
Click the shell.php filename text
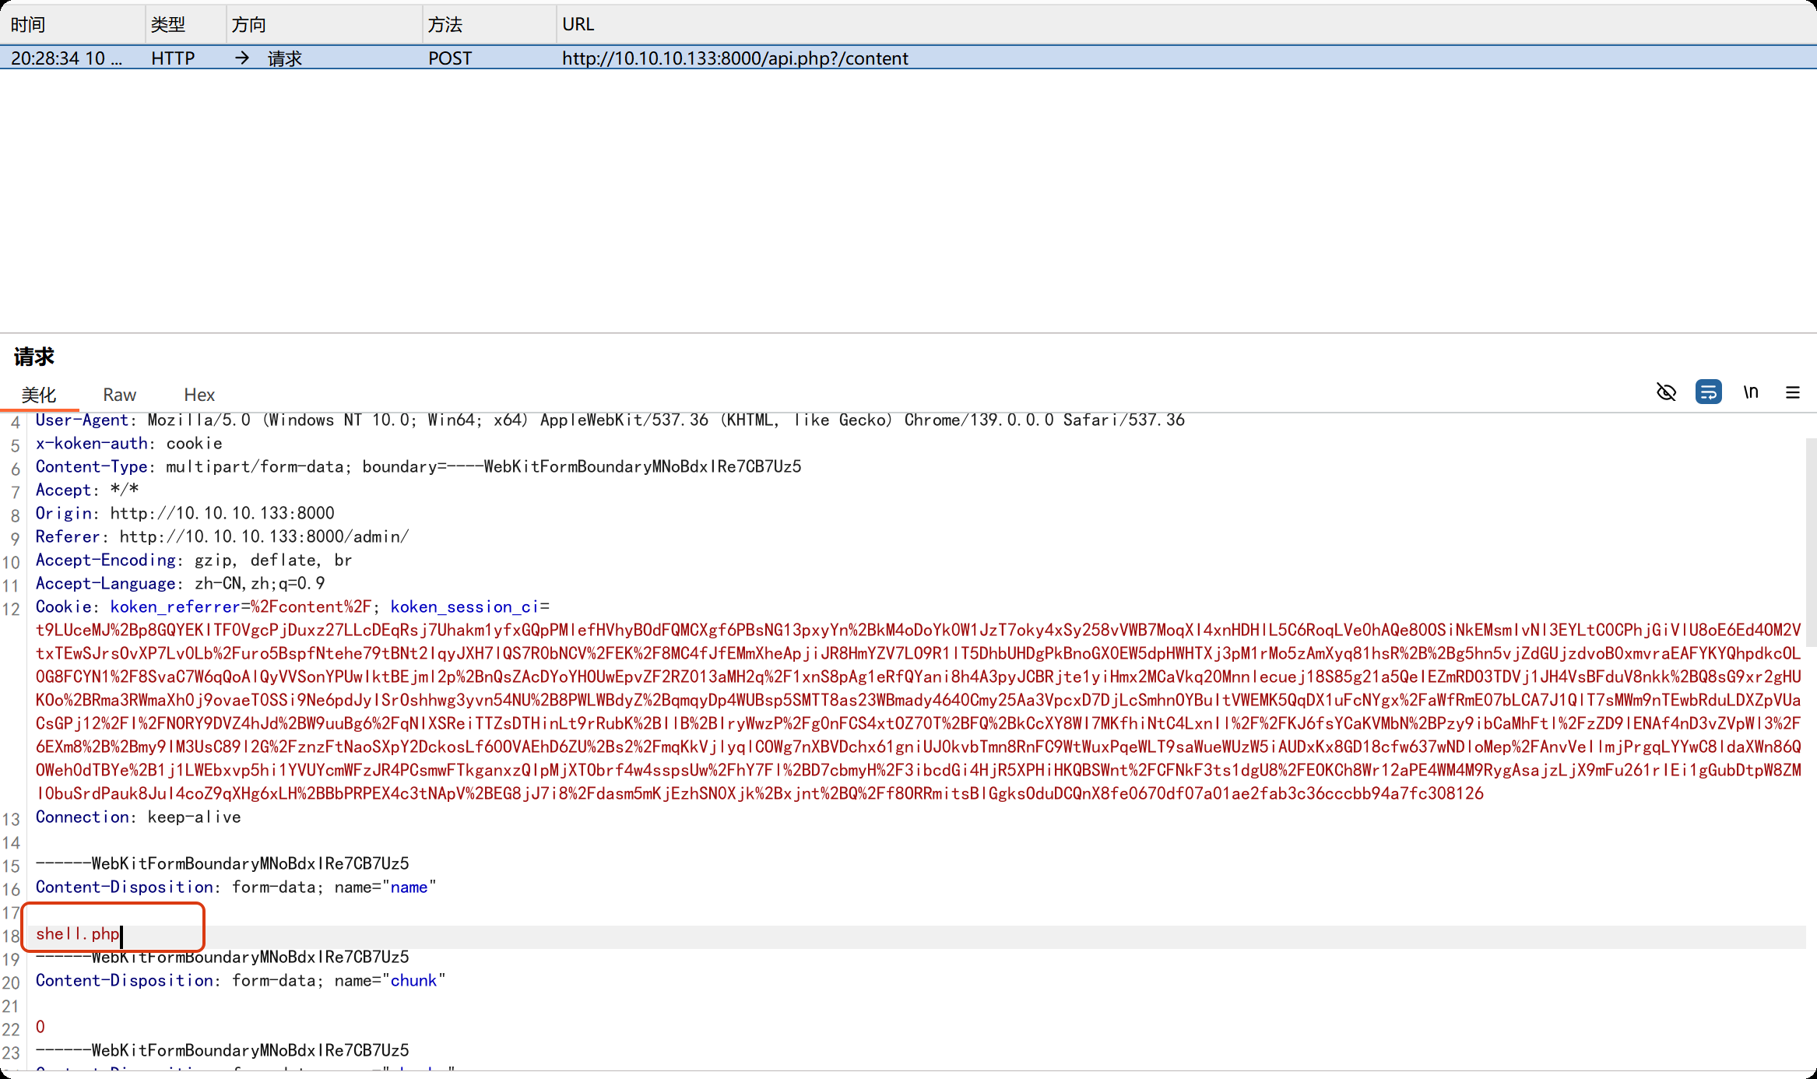[x=78, y=933]
